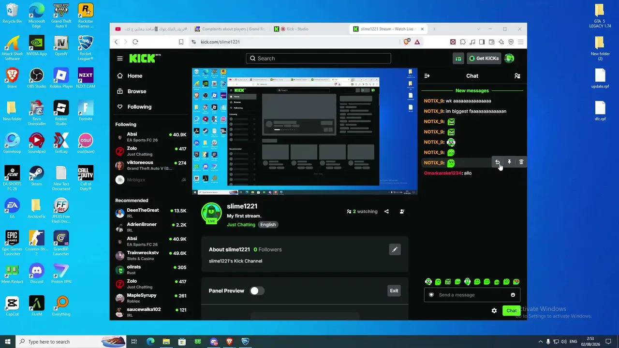Open the Brave wallet icon in toolbar
Image resolution: width=619 pixels, height=348 pixels.
492,42
